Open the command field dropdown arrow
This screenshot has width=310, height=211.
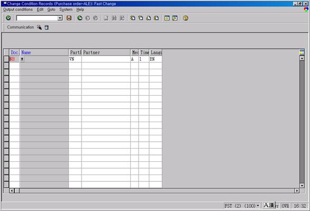point(60,18)
